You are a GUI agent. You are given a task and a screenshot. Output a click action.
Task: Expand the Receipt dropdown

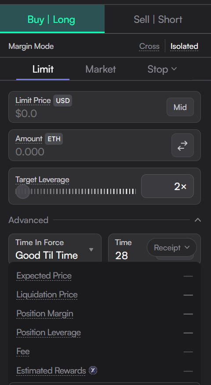172,247
